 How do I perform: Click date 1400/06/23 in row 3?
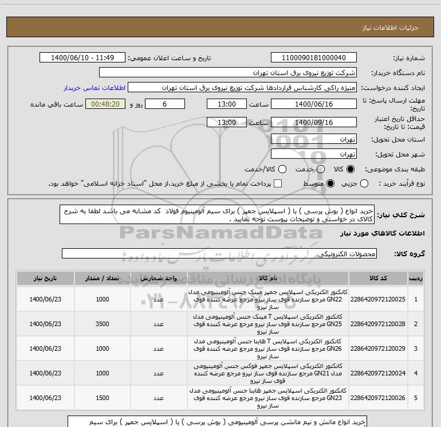pos(45,348)
